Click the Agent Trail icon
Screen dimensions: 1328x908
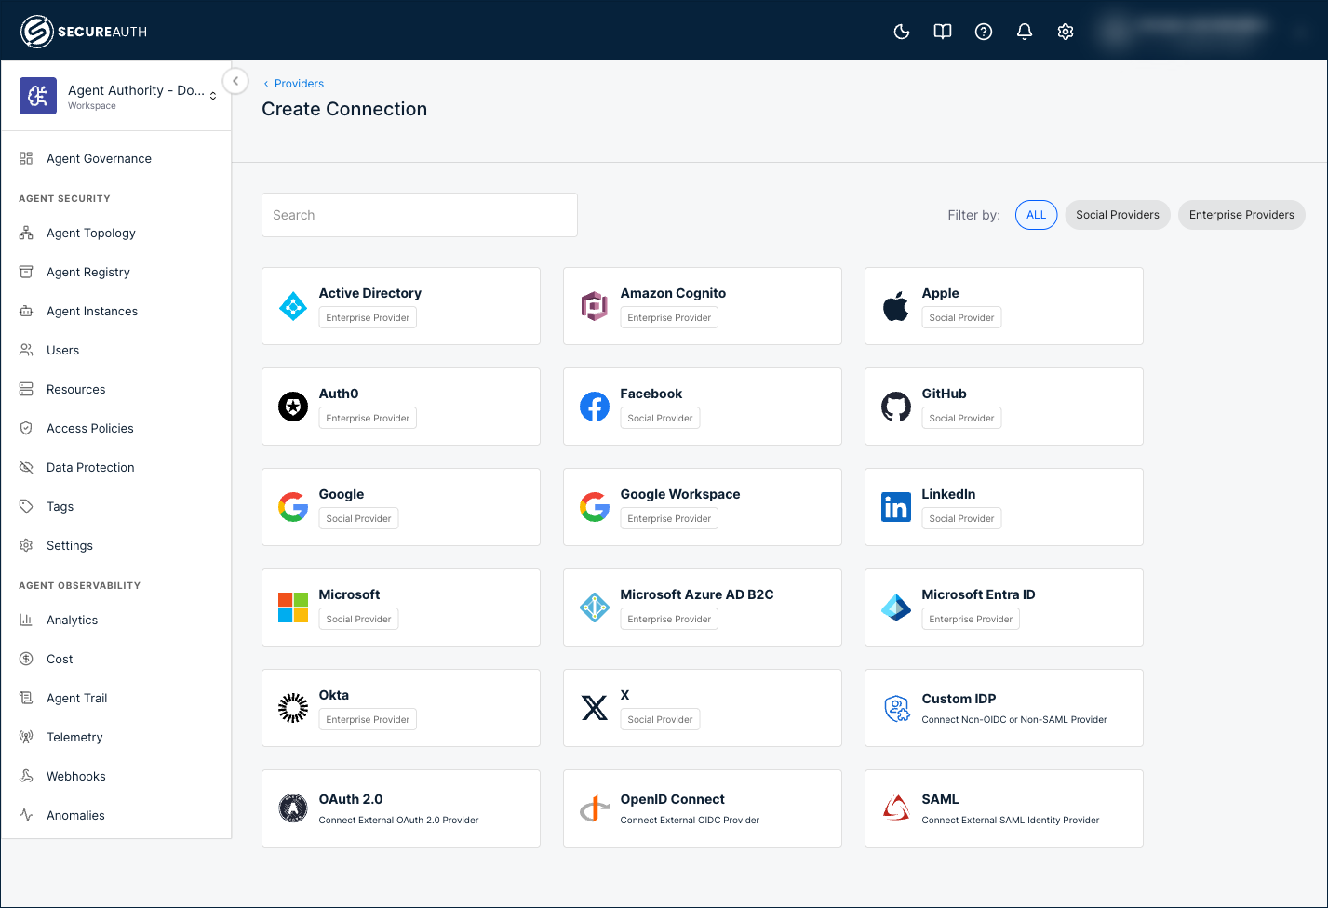(x=26, y=699)
